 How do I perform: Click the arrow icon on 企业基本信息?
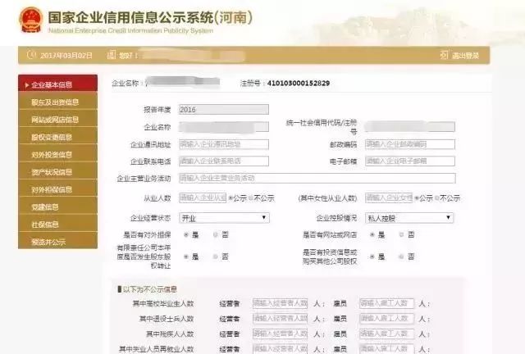point(25,84)
